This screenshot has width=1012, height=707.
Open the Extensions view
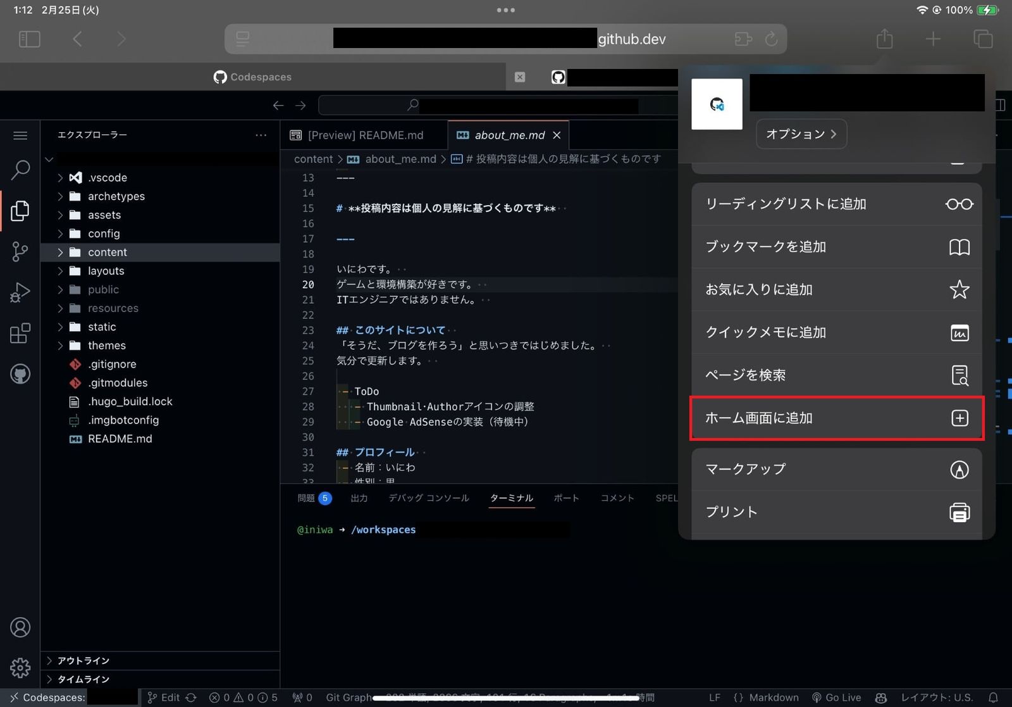[x=21, y=333]
